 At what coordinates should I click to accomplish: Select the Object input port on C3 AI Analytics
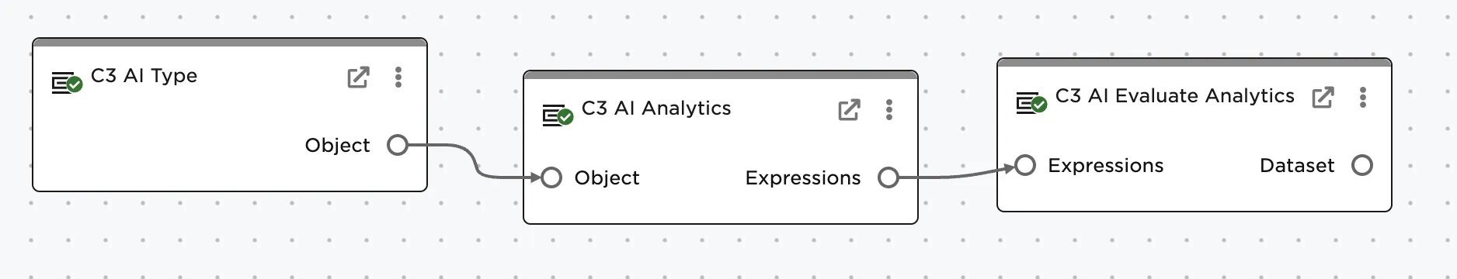pos(551,177)
